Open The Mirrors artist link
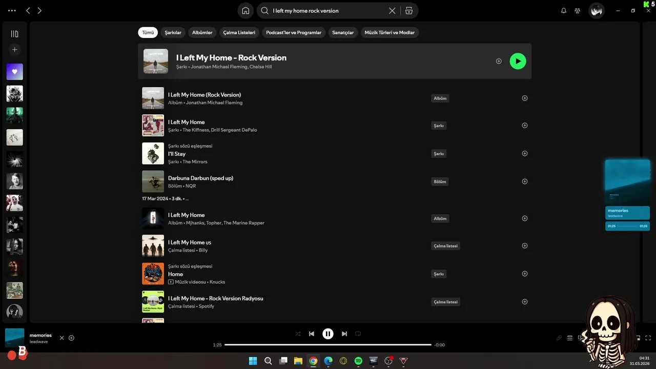The image size is (656, 369). click(195, 161)
